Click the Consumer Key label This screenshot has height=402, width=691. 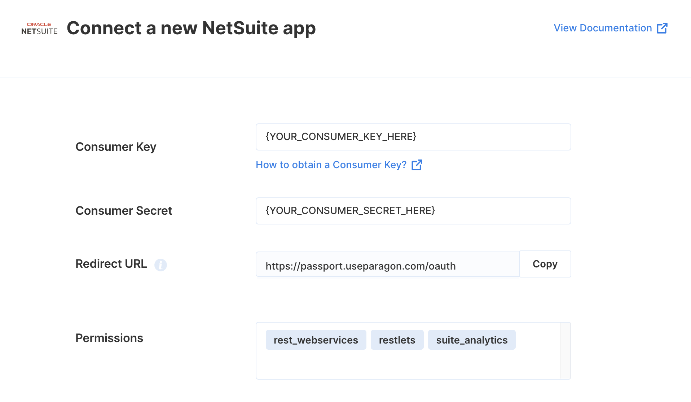[x=116, y=147]
